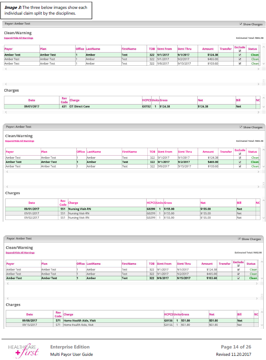
Task: Click Stmt Thru header in the bottom panel
Action: tap(184, 264)
